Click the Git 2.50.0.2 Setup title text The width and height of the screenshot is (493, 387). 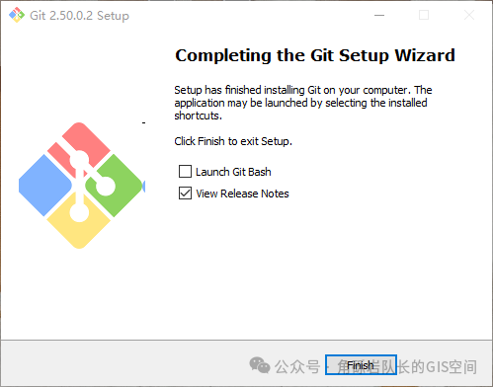[79, 16]
